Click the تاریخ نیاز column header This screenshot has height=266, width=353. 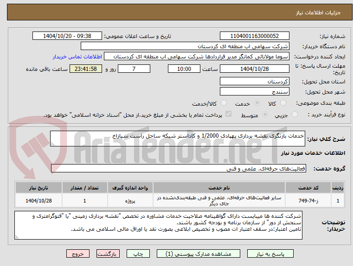coord(39,188)
